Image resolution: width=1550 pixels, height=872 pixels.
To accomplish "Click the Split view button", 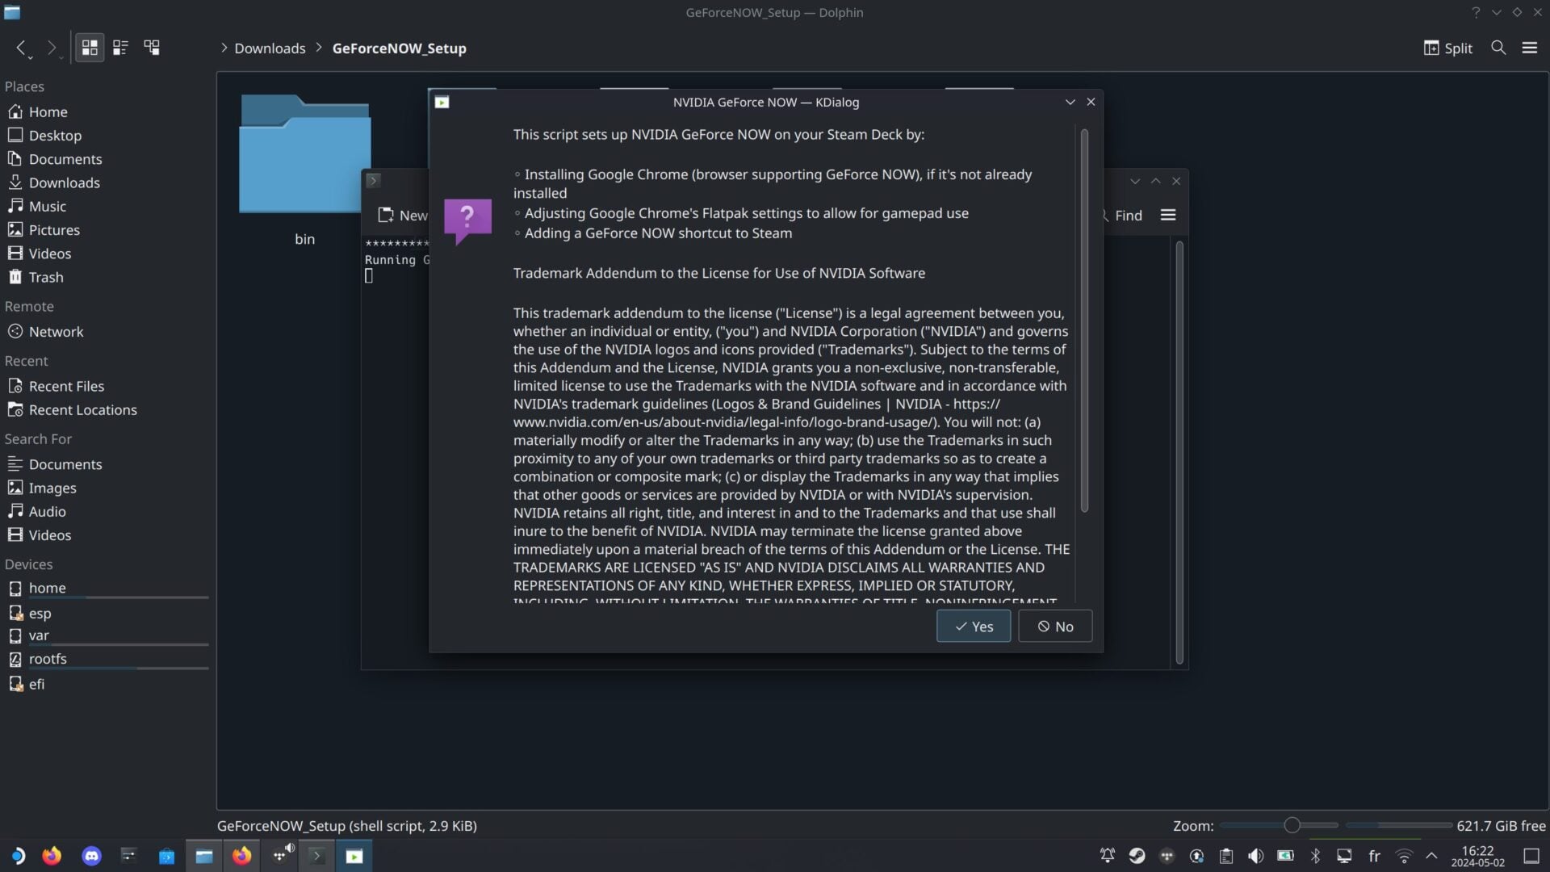I will [x=1447, y=48].
